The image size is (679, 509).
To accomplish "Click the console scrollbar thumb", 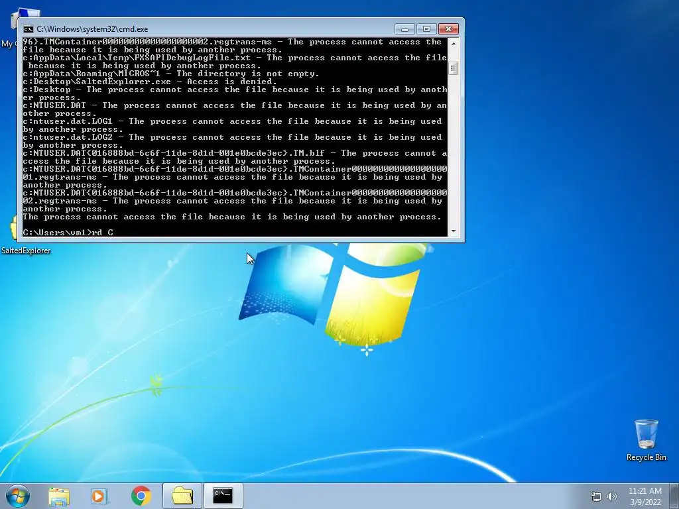I will [454, 68].
